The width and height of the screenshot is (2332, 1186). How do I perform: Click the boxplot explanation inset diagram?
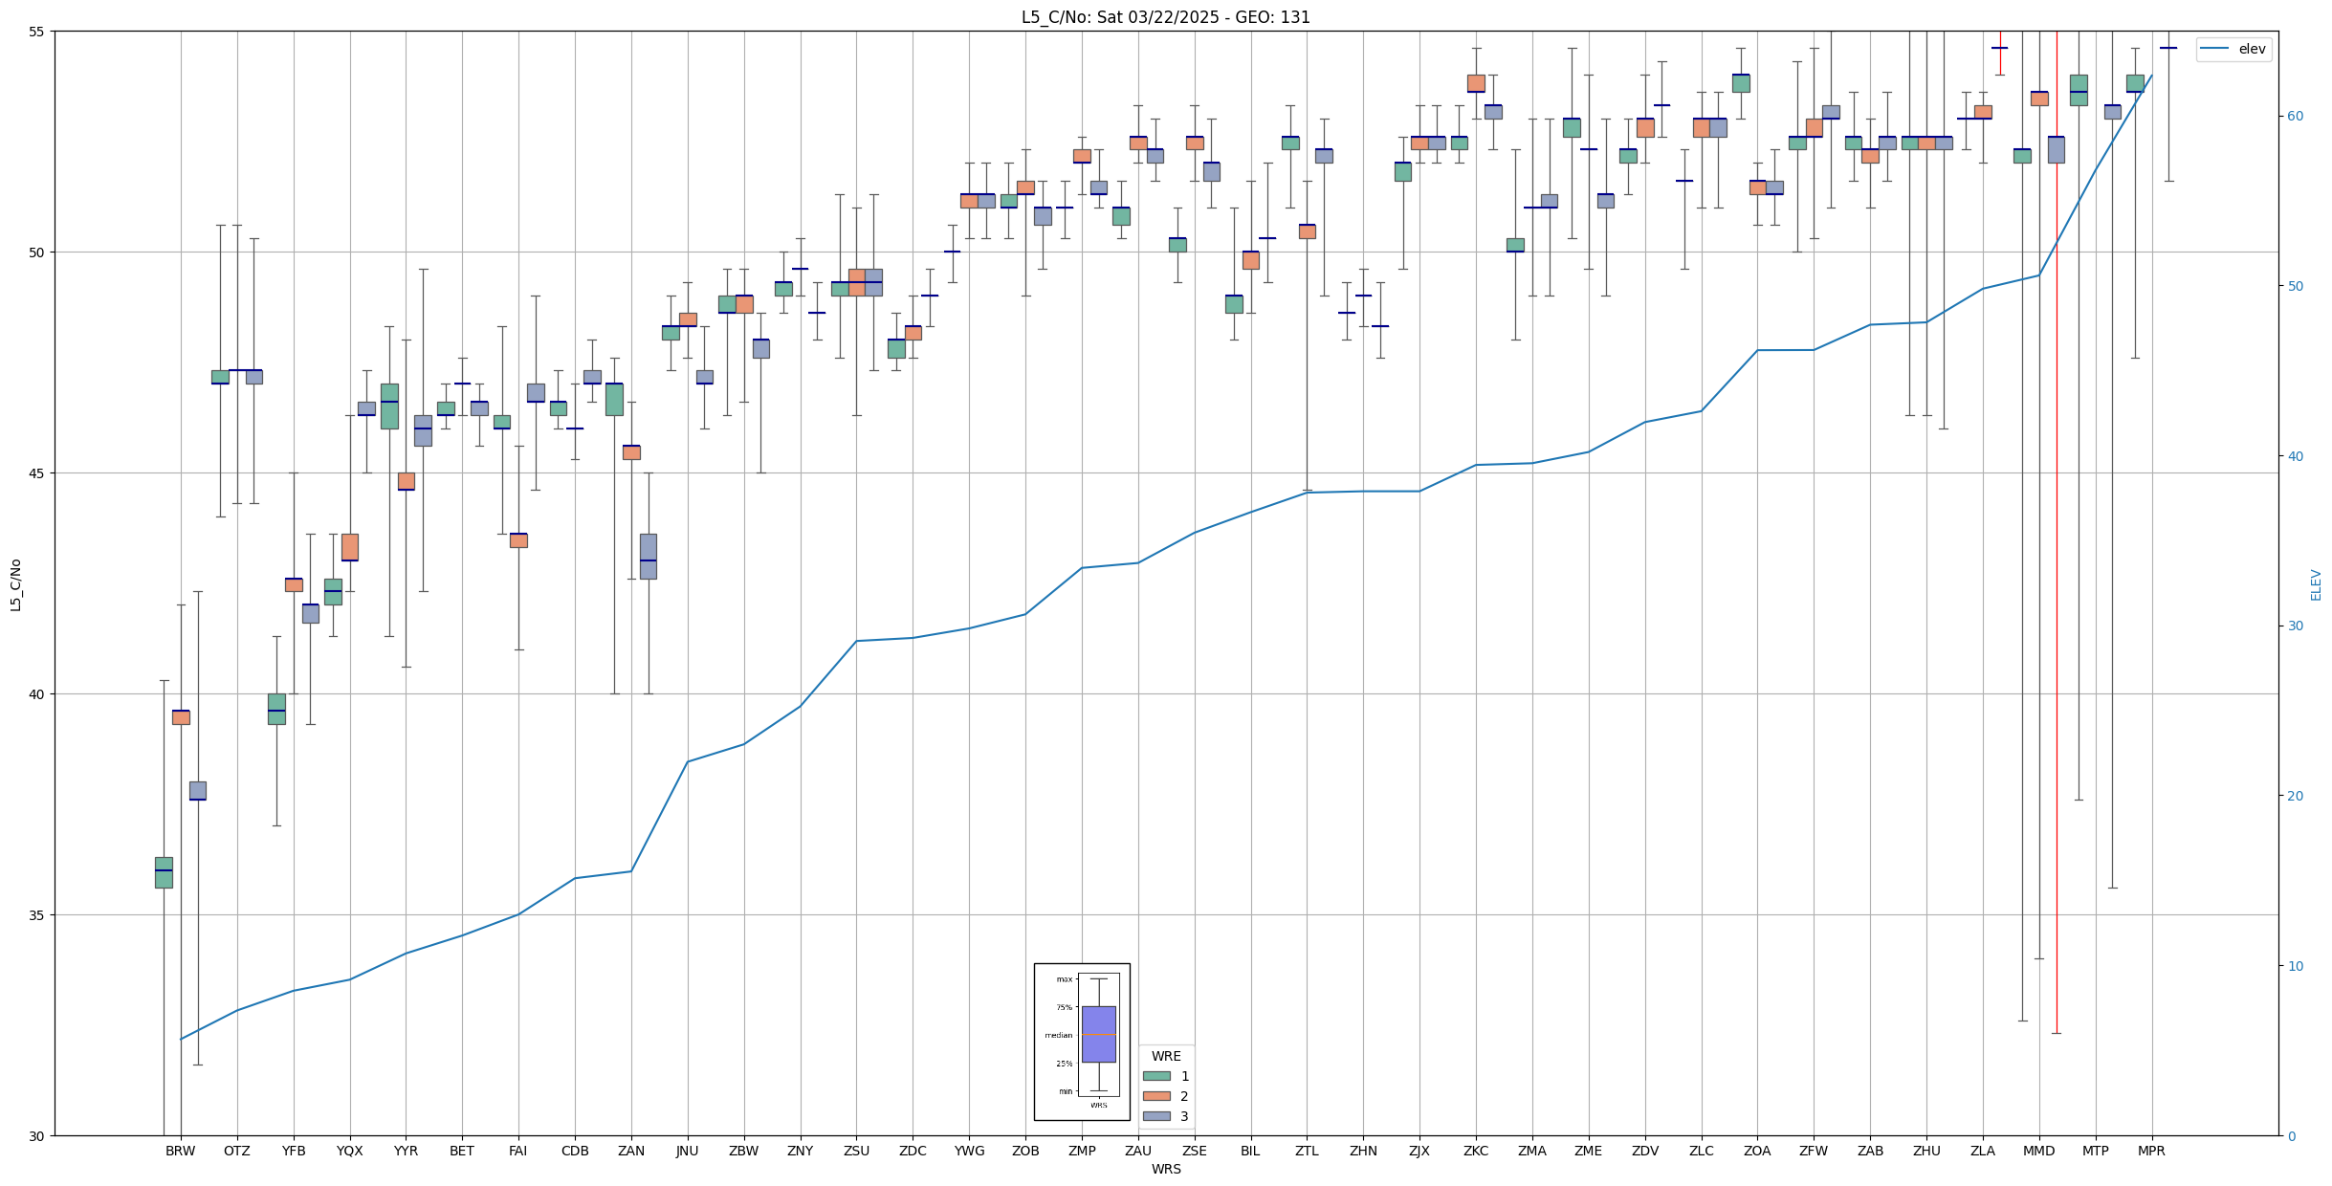click(1082, 1041)
